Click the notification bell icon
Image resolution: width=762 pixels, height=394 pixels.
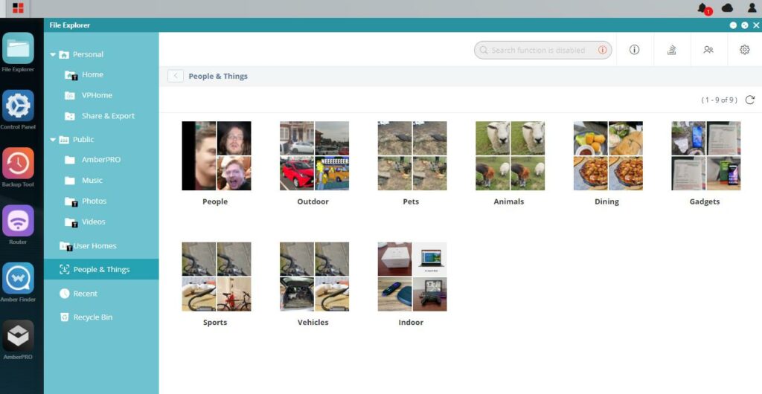tap(702, 8)
